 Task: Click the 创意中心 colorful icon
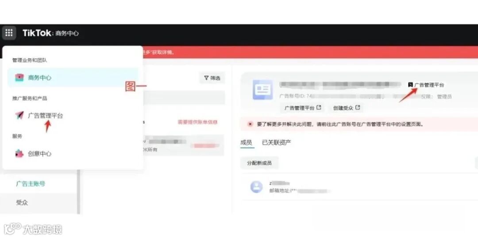coord(19,154)
